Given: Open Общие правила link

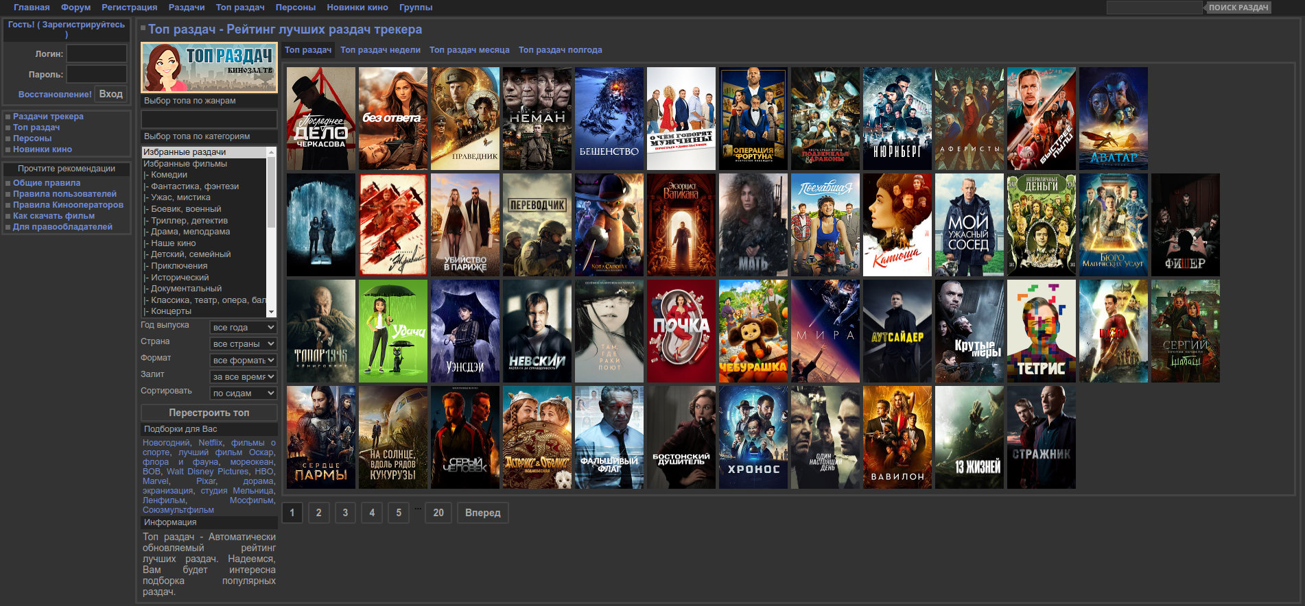Looking at the screenshot, I should 47,183.
